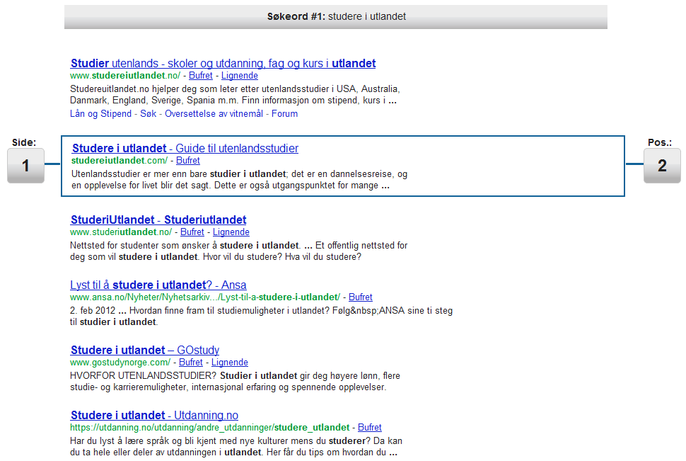This screenshot has width=686, height=461.
Task: Click Bufret link for studereiutlandet.no
Action: point(201,76)
